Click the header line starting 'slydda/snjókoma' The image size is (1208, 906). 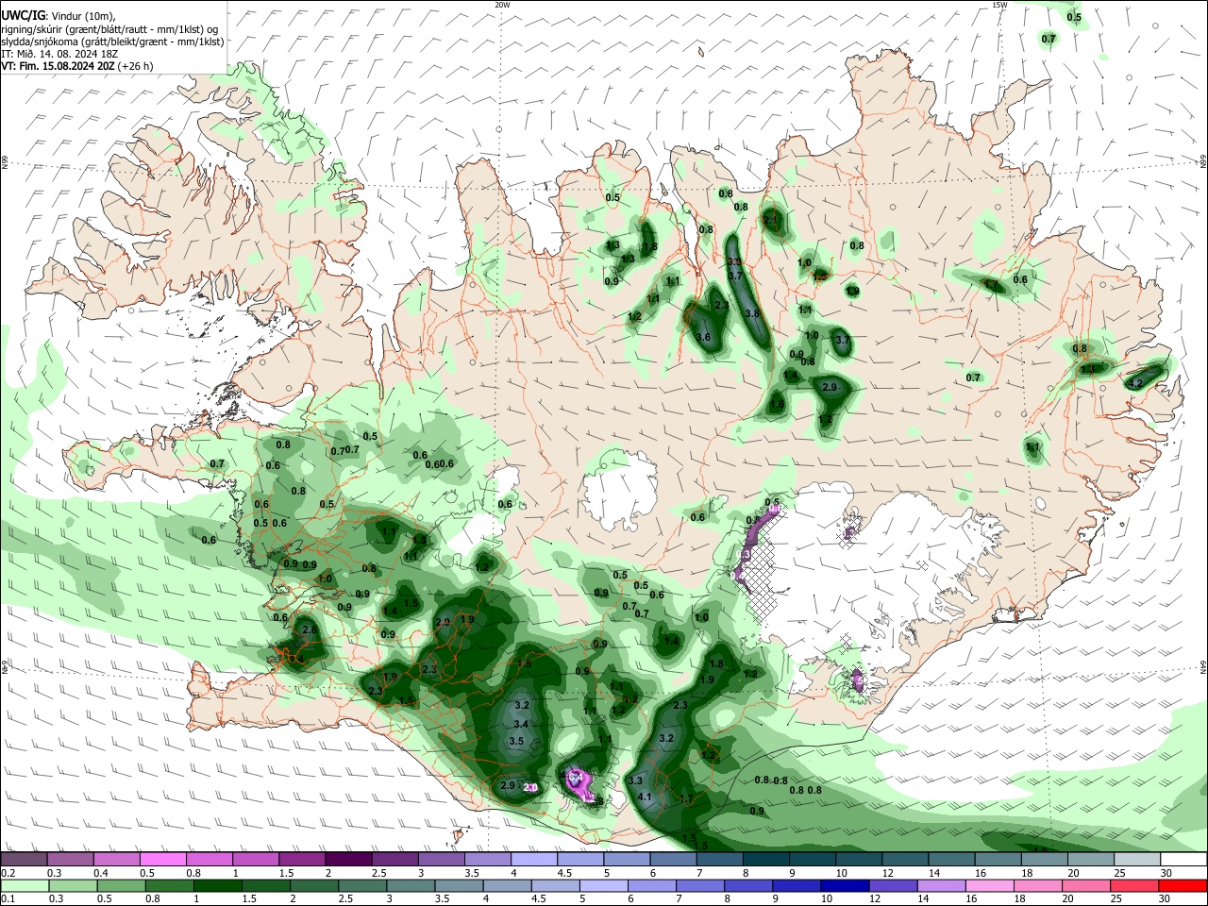pyautogui.click(x=112, y=42)
